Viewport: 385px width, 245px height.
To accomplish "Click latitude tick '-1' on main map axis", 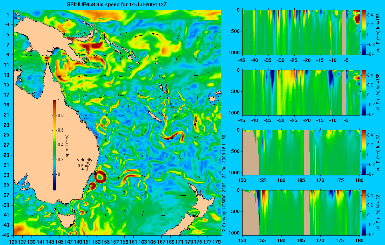I will click(7, 15).
